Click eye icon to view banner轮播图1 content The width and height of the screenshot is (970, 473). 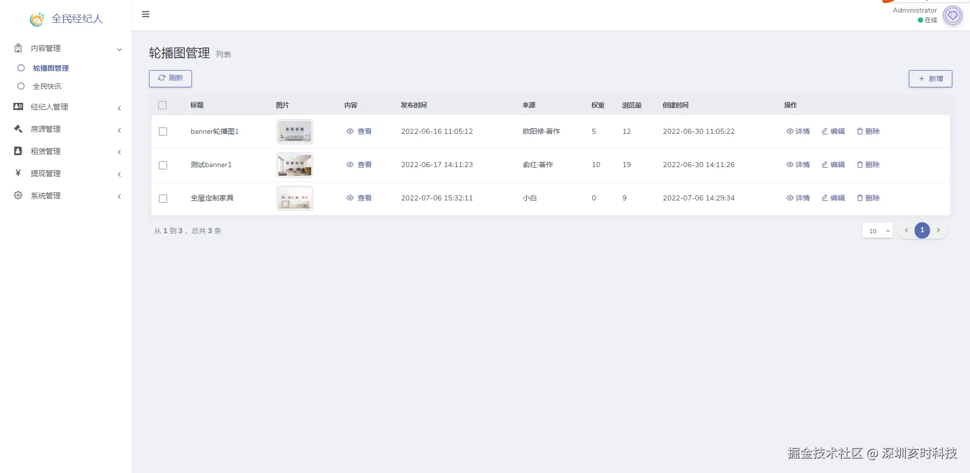pyautogui.click(x=350, y=131)
